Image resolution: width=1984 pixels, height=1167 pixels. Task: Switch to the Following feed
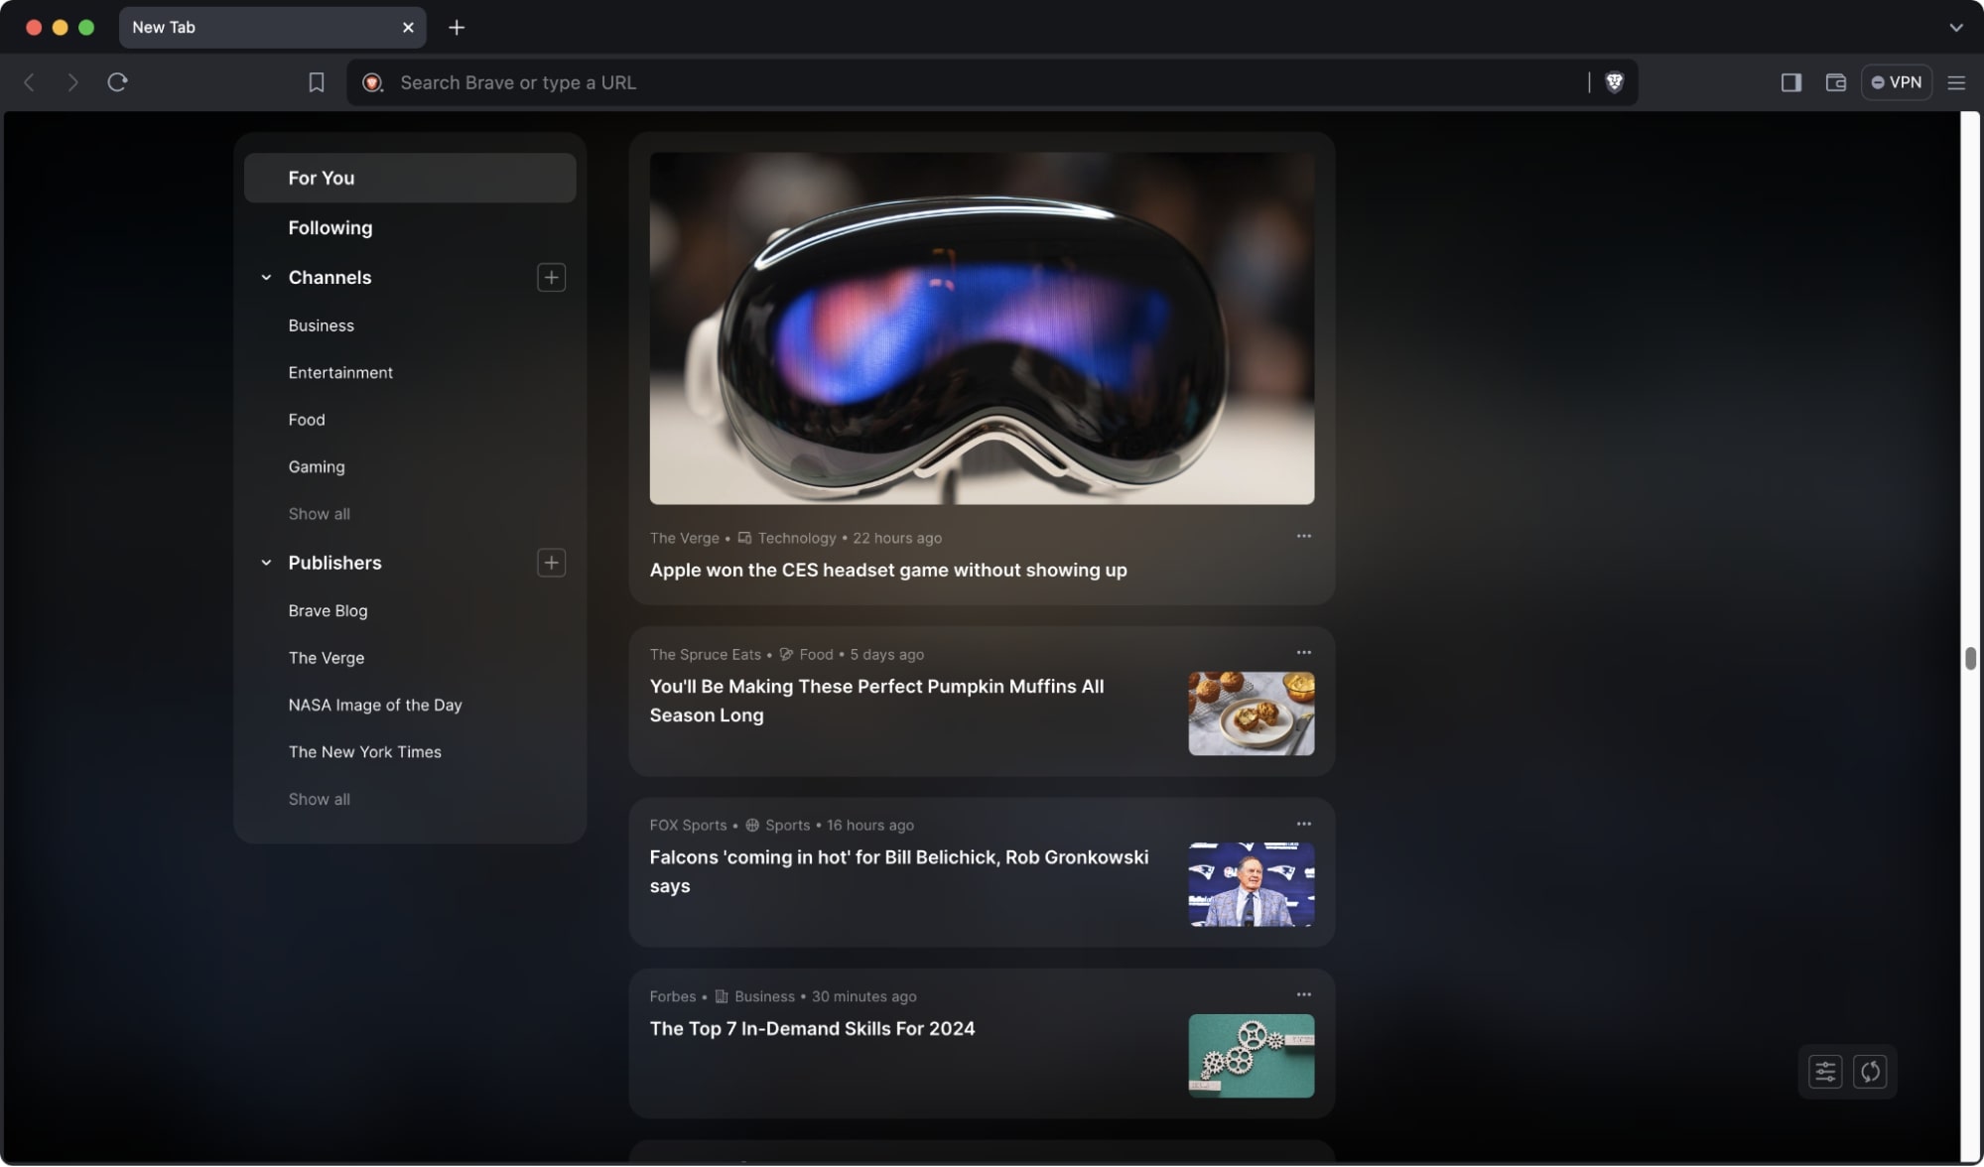tap(331, 227)
